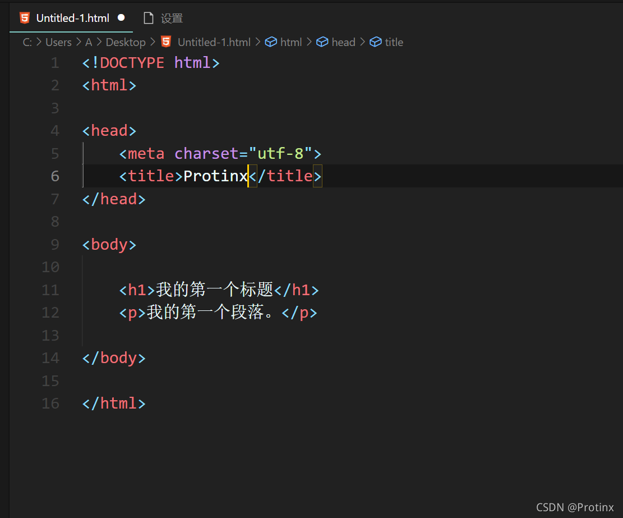Open the html breadcrumb dropdown
The width and height of the screenshot is (623, 518).
(x=291, y=42)
